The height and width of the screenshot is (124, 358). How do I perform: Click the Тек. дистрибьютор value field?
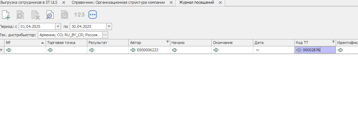coord(70,35)
